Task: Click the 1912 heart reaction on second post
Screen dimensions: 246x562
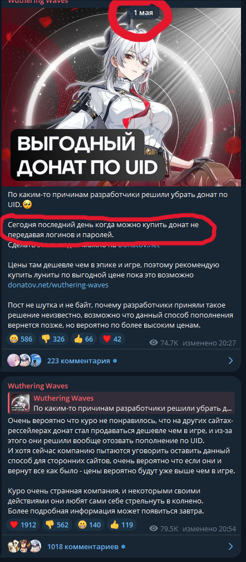Action: [x=23, y=525]
